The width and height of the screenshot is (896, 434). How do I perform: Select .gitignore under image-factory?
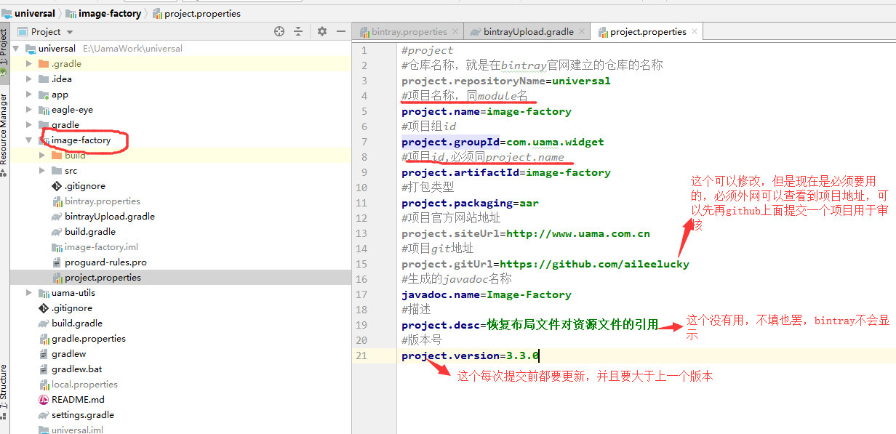tap(84, 186)
